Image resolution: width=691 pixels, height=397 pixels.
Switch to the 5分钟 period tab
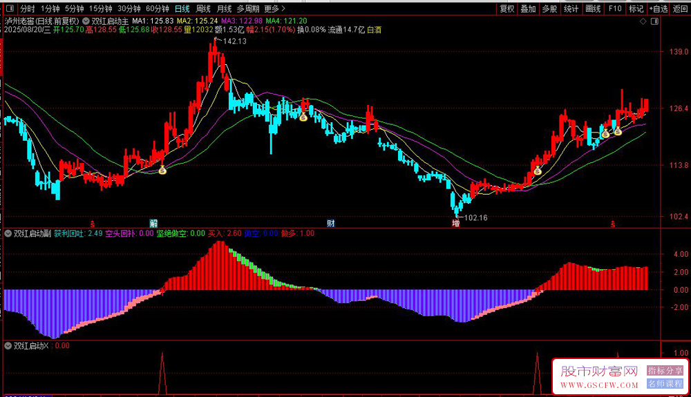(74, 9)
